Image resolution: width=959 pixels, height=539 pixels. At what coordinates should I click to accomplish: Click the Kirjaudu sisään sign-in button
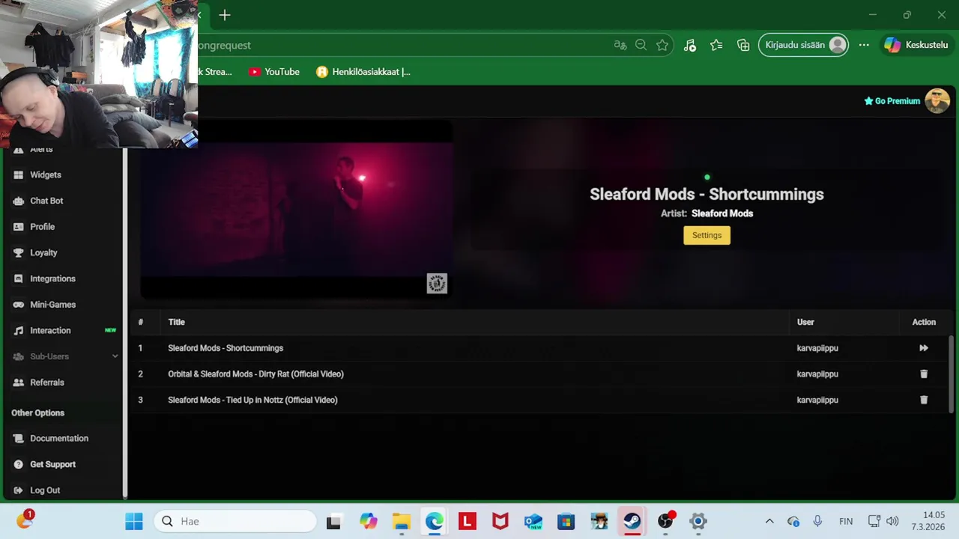tap(804, 45)
